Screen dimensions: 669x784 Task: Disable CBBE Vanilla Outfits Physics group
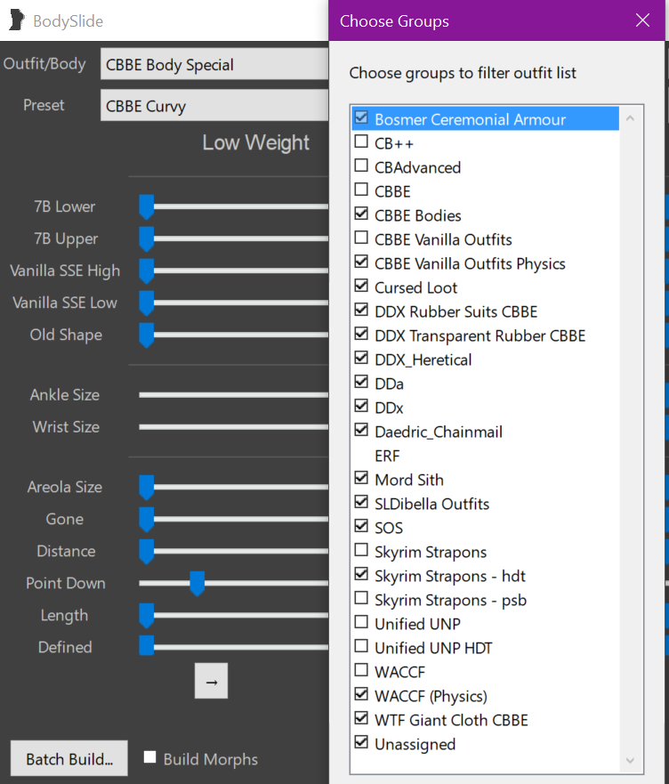pos(361,262)
